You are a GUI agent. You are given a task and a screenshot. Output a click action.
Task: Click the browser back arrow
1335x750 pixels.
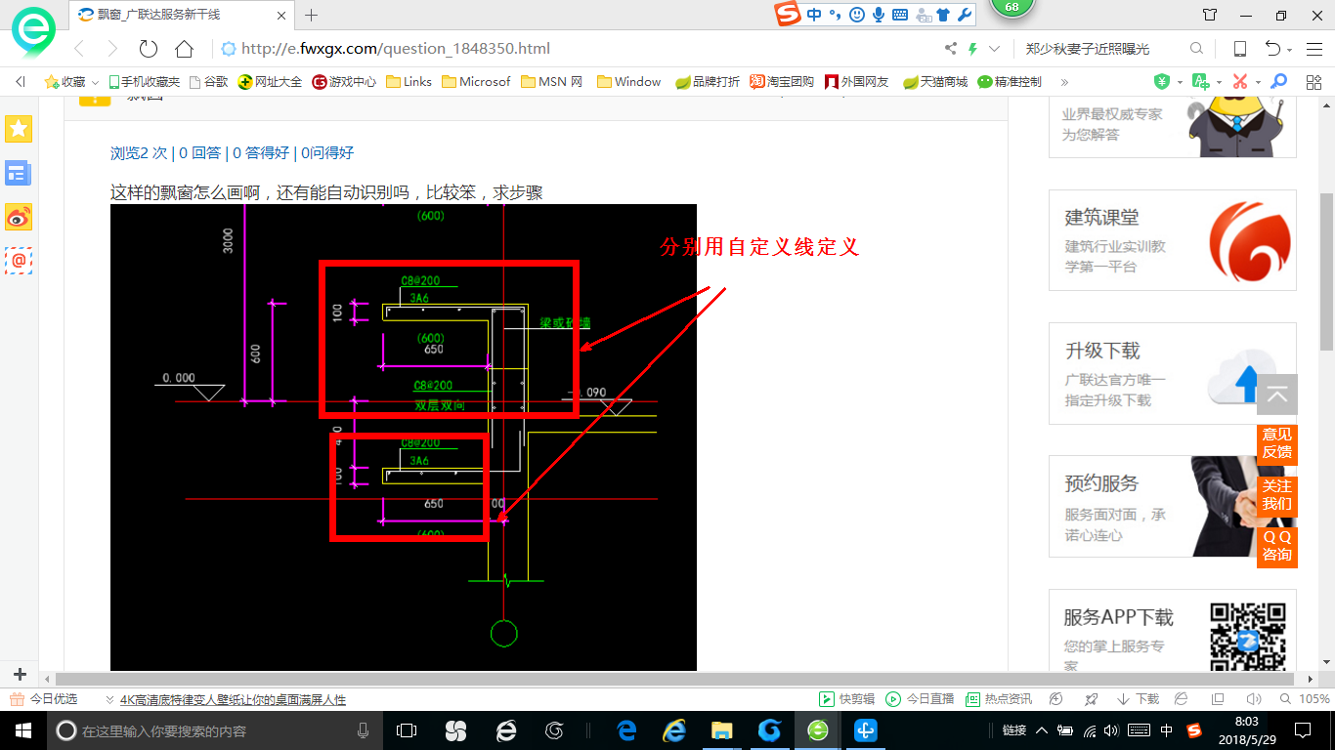pos(80,49)
